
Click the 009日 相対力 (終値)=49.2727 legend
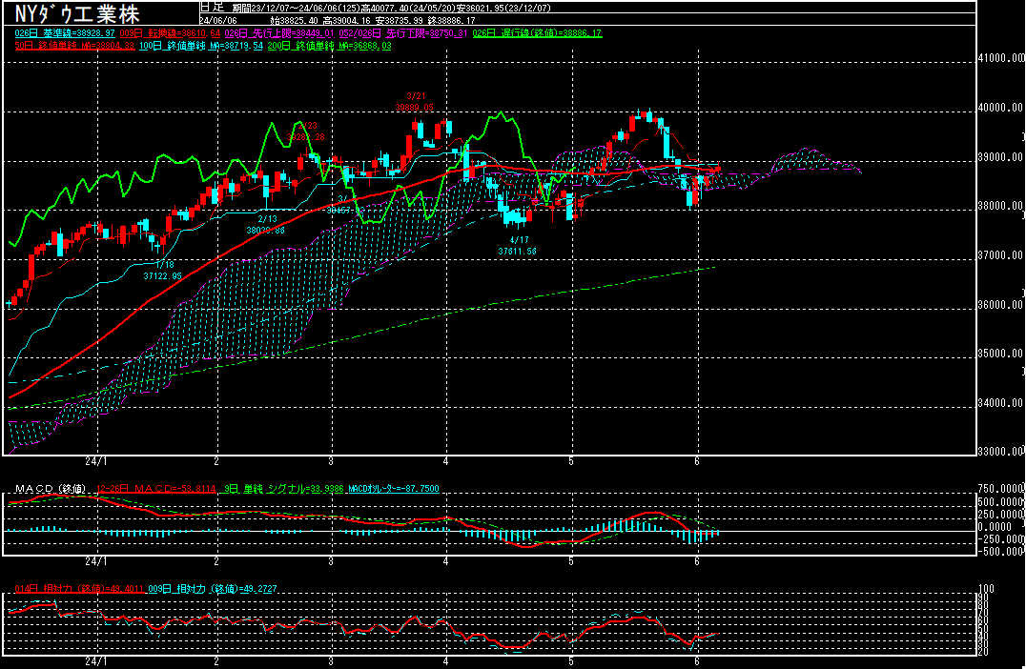(x=212, y=589)
